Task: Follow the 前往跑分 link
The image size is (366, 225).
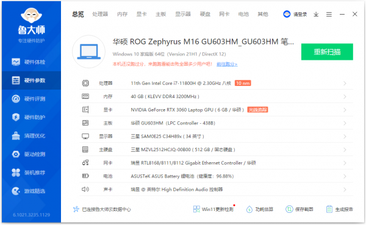Action: (x=227, y=64)
